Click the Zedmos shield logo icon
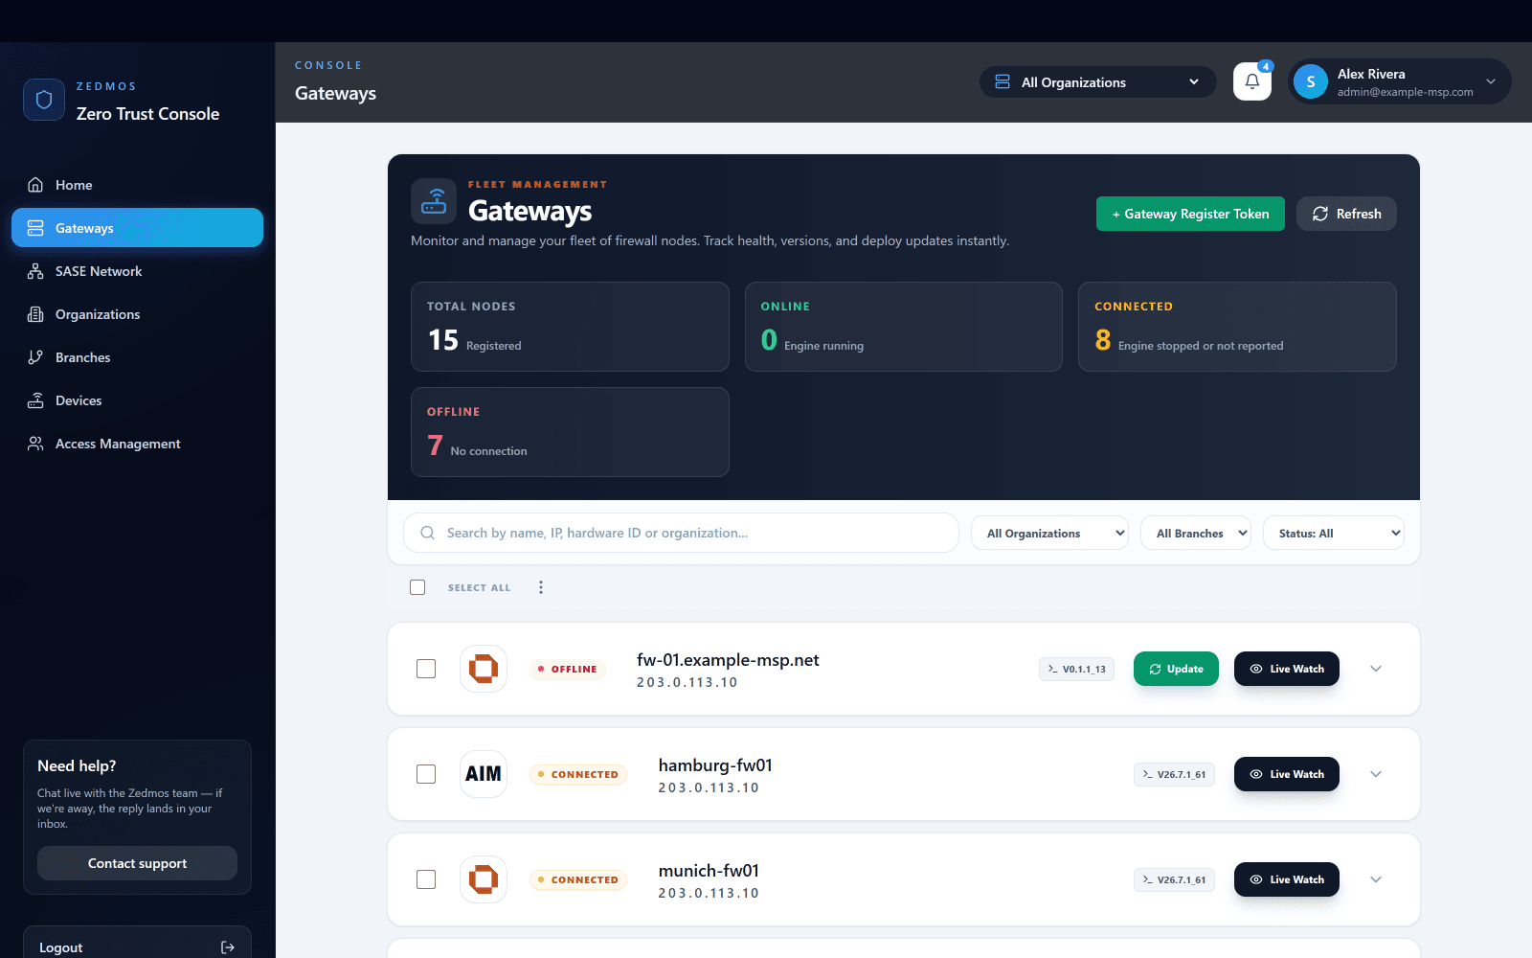The image size is (1532, 958). click(44, 100)
